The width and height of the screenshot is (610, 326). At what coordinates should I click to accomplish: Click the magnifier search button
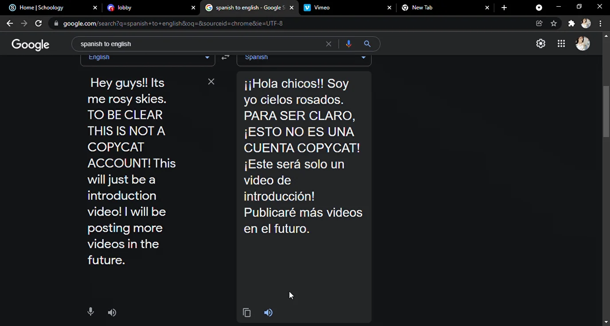point(367,44)
